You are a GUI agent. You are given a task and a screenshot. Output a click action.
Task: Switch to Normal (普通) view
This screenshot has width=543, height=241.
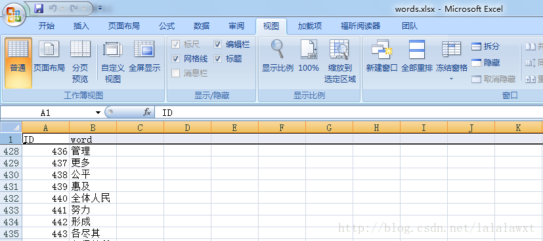coord(18,62)
